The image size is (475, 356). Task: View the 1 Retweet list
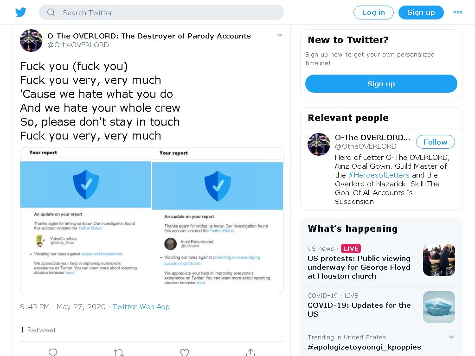pyautogui.click(x=39, y=330)
